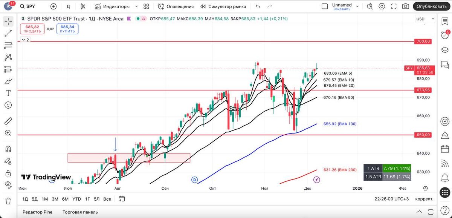
Task: Open watchlist panel on right sidebar
Action: pyautogui.click(x=444, y=21)
